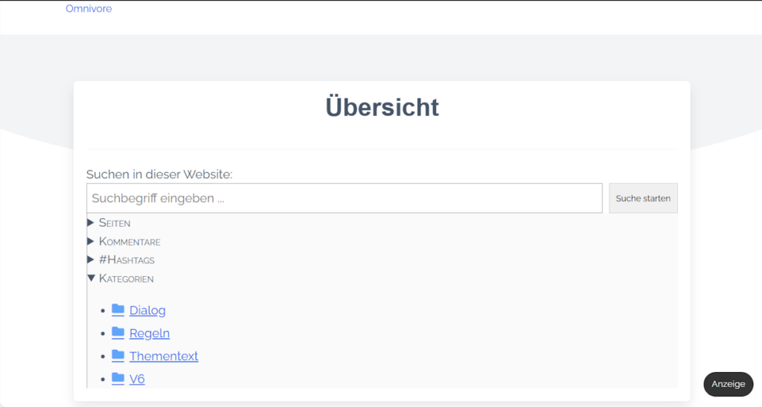
Task: Open the Dialog category link
Action: coord(147,310)
